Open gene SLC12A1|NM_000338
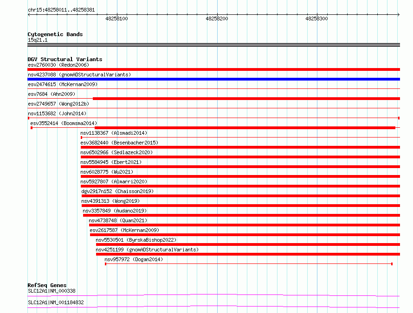This screenshot has height=313, width=413. 52,291
